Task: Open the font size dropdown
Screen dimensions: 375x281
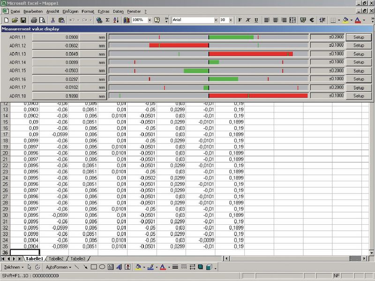Action: pyautogui.click(x=230, y=20)
